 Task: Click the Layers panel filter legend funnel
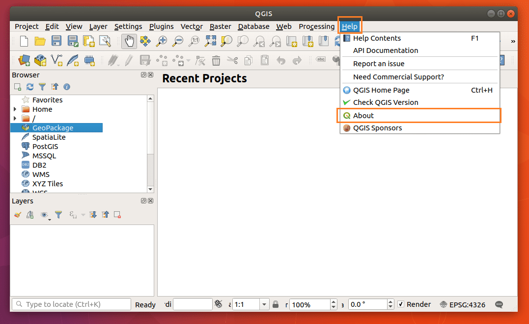(58, 215)
